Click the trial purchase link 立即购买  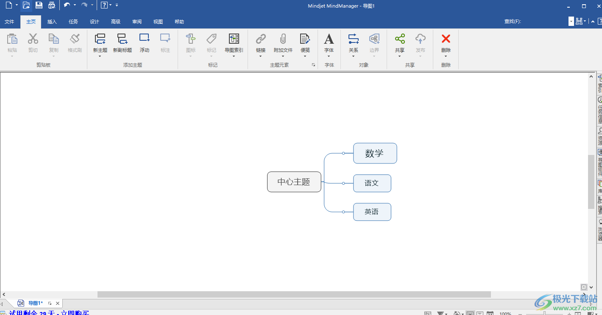coord(75,313)
